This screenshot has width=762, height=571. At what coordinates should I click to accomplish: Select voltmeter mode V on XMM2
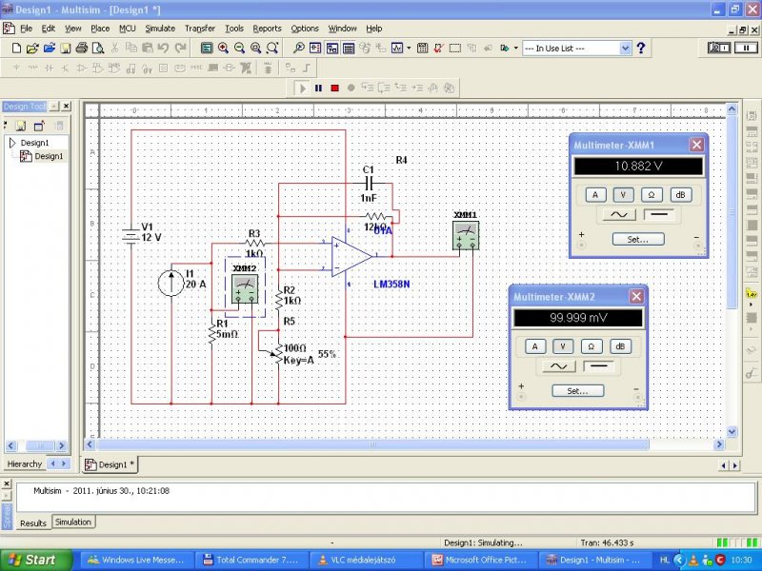(x=563, y=346)
